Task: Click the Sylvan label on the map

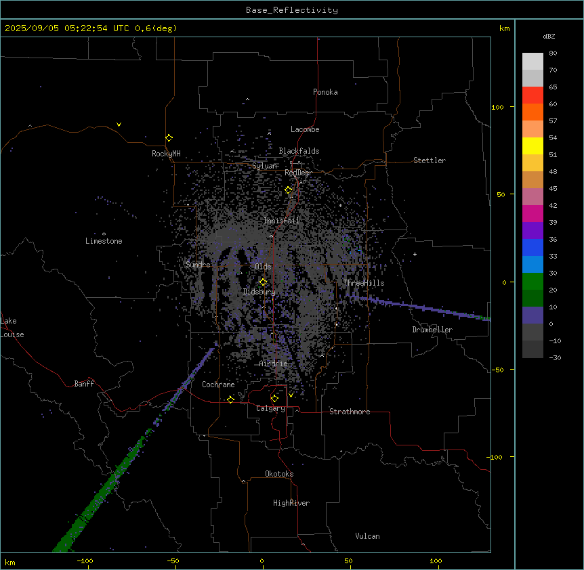Action: click(x=264, y=166)
